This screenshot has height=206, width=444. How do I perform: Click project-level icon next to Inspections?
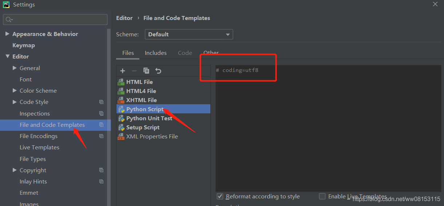click(x=102, y=113)
